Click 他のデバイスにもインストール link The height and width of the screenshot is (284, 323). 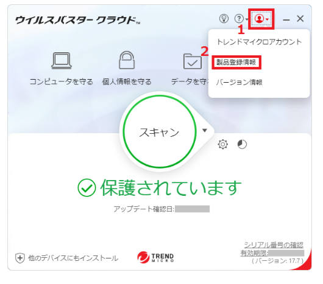(73, 258)
